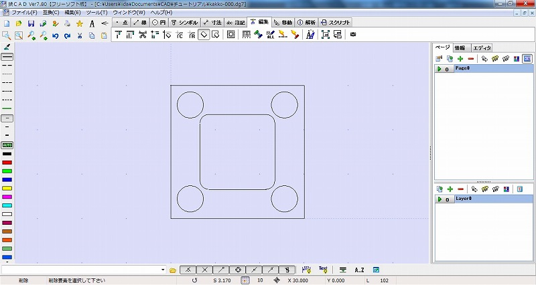Toggle the grid snap icon in status bar
The image size is (536, 285).
pos(245,280)
